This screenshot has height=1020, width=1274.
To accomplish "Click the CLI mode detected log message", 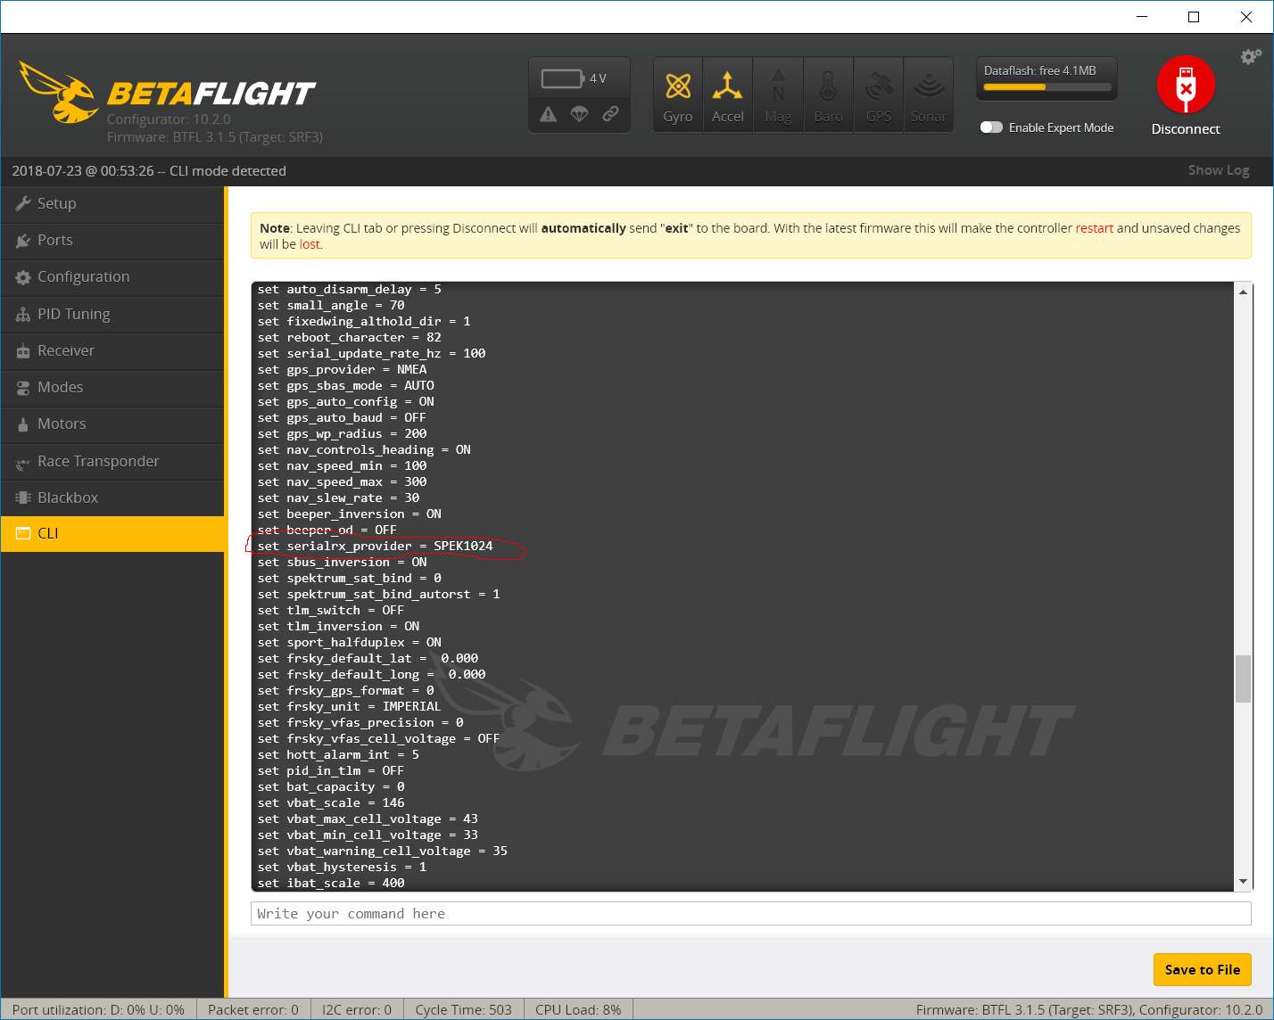I will 149,170.
